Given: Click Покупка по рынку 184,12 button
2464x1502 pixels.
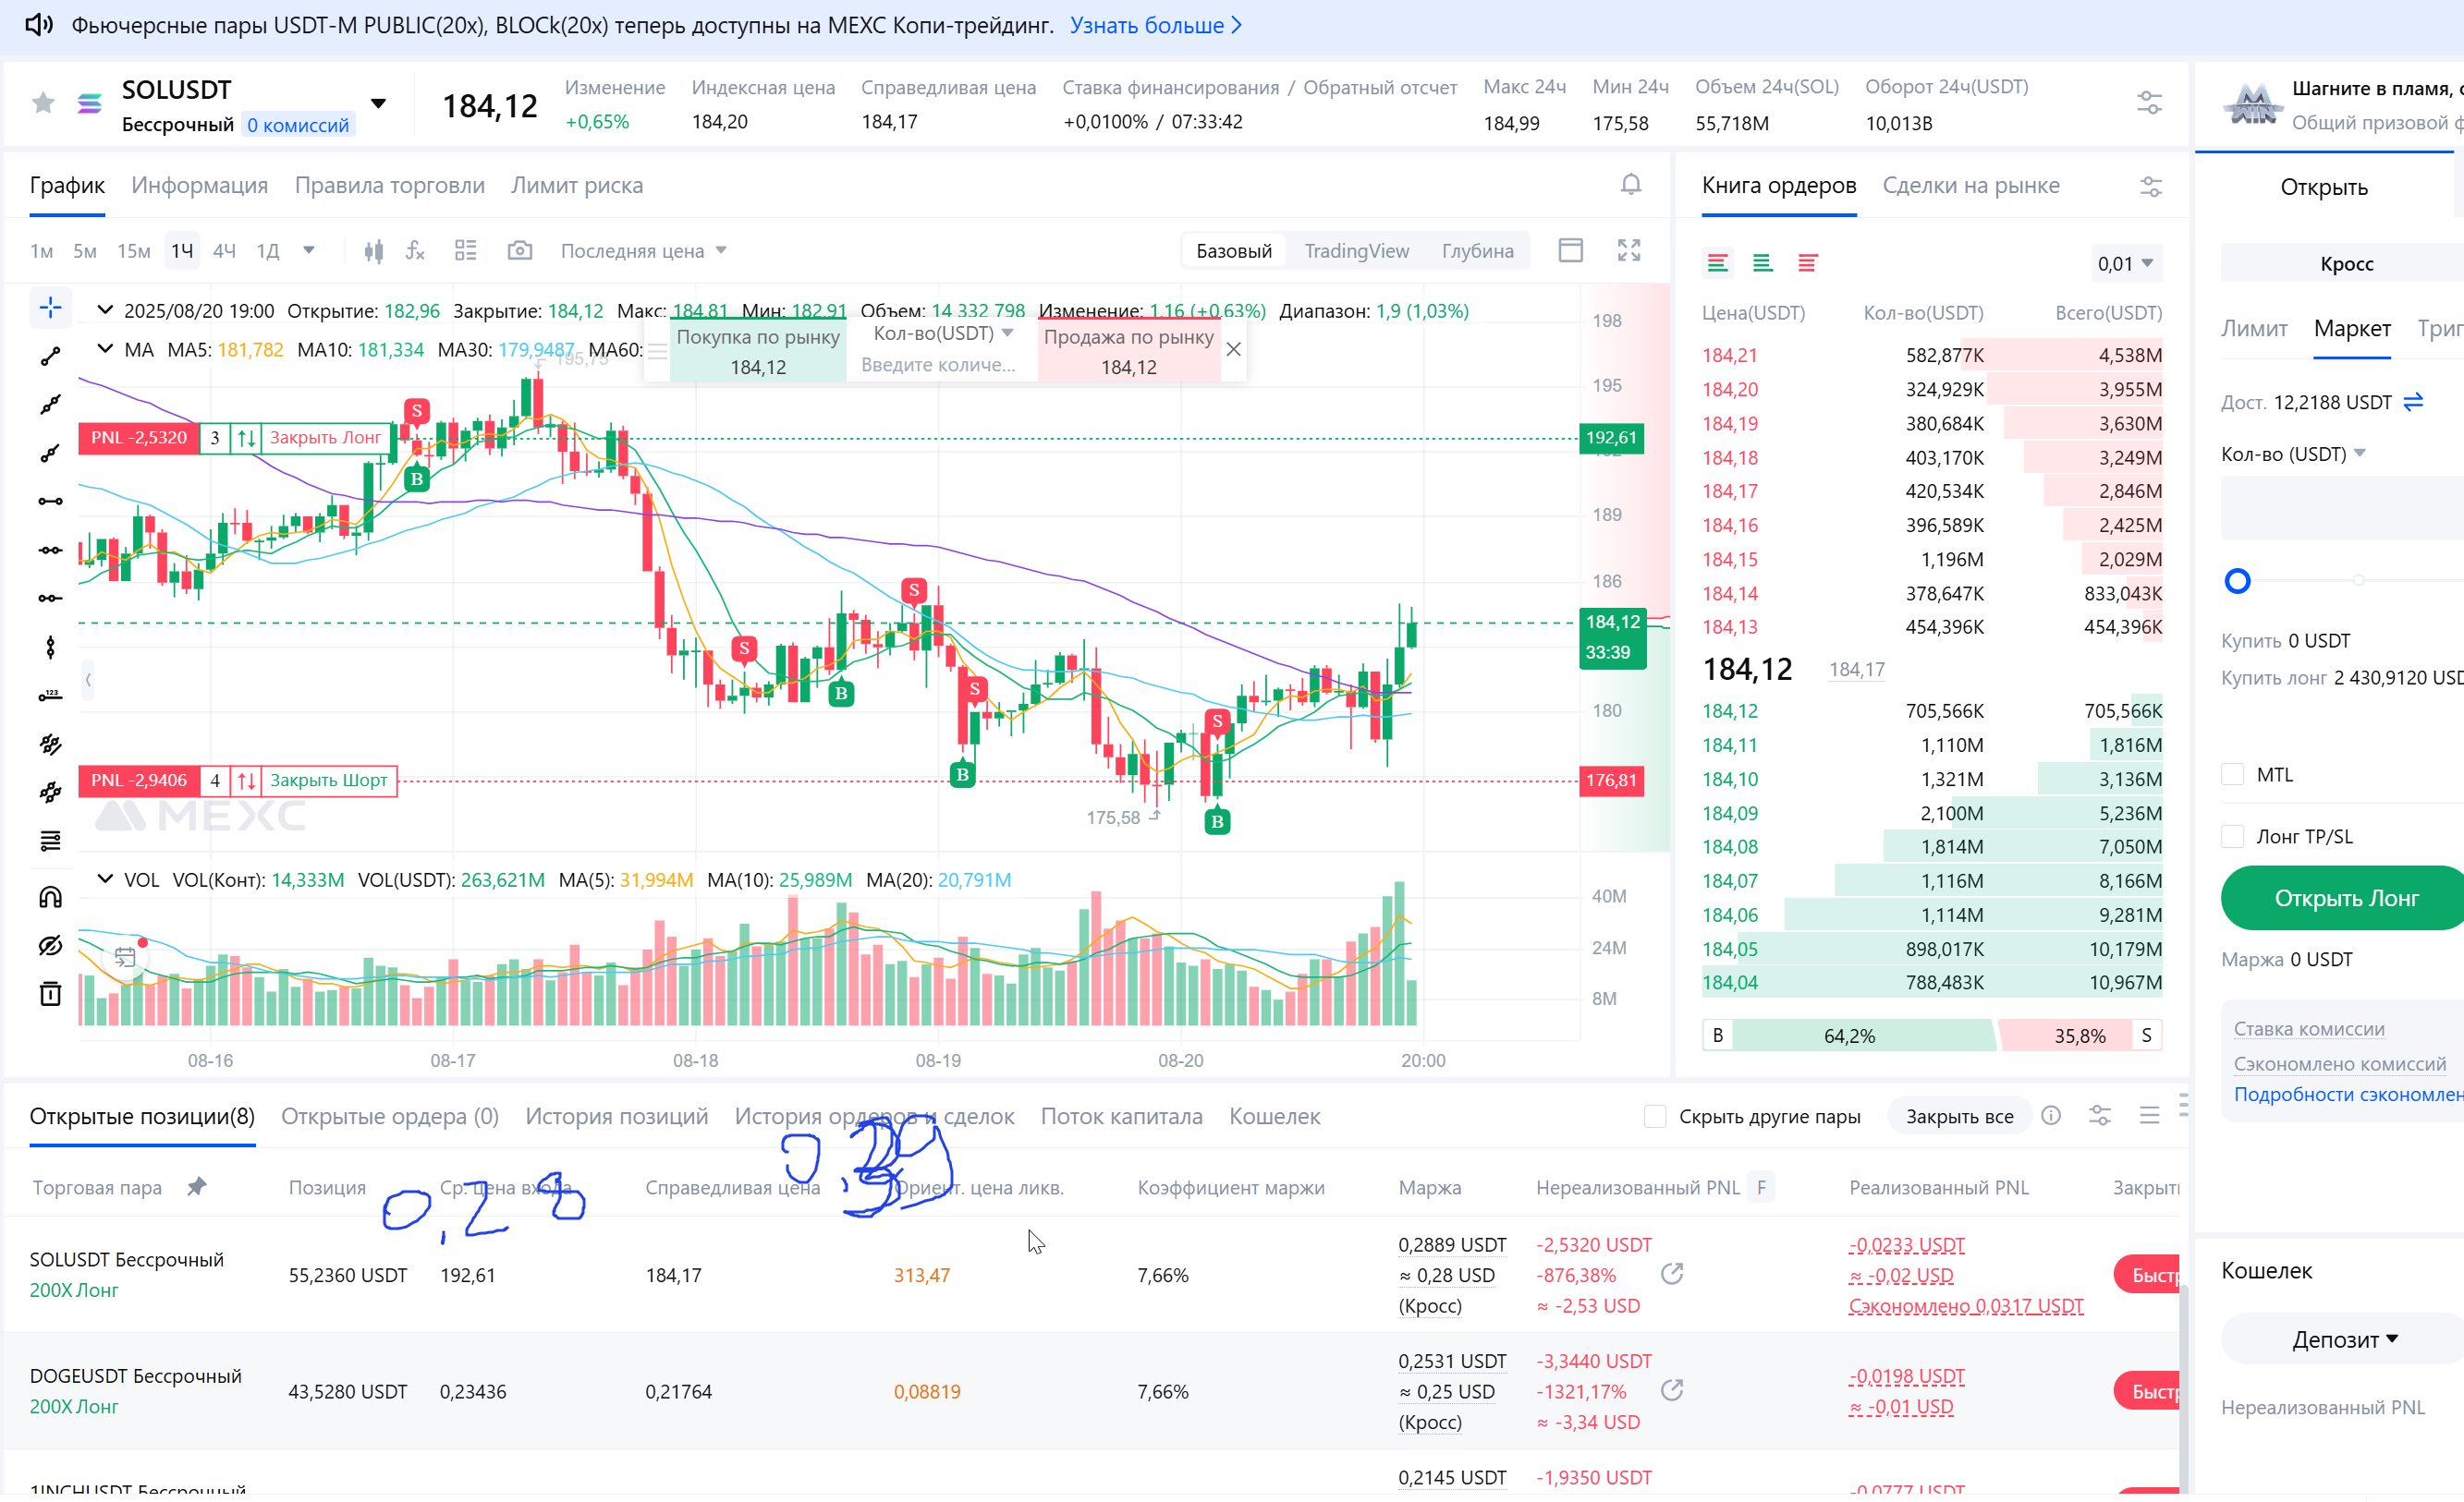Looking at the screenshot, I should tap(757, 352).
